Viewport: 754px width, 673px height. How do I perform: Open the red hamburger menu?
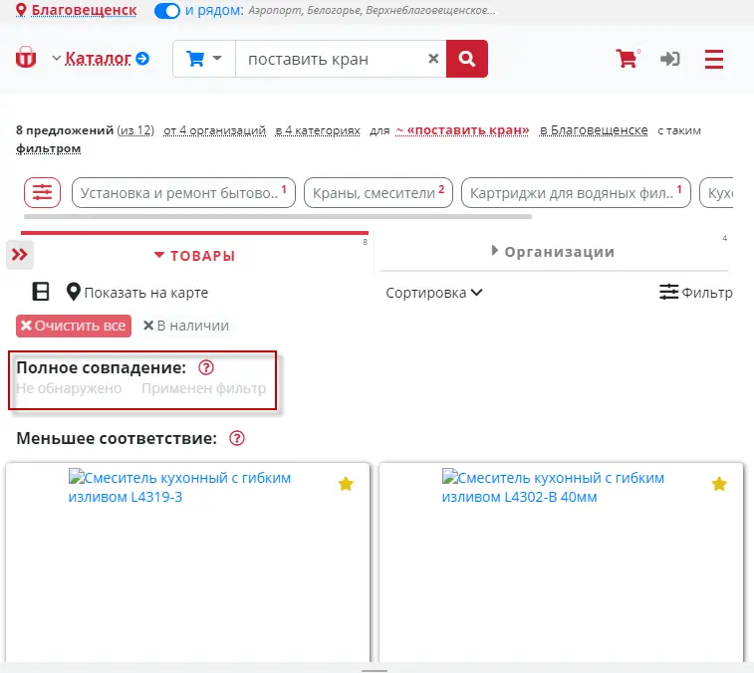[713, 59]
